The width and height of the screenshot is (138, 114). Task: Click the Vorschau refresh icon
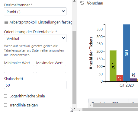(82, 3)
